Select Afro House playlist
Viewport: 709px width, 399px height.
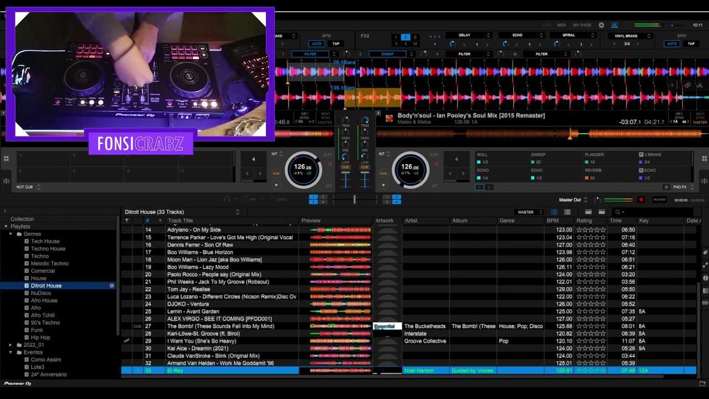click(44, 300)
